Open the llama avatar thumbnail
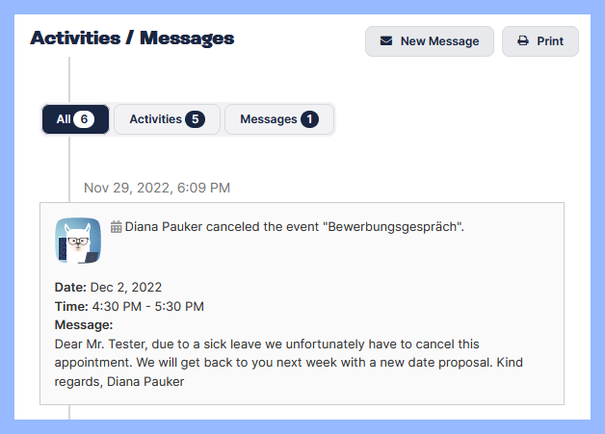The height and width of the screenshot is (434, 605). coord(78,241)
